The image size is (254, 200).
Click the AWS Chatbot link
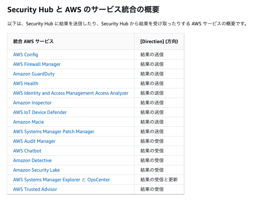pos(27,151)
